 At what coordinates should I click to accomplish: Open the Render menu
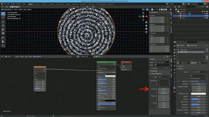[13, 4]
